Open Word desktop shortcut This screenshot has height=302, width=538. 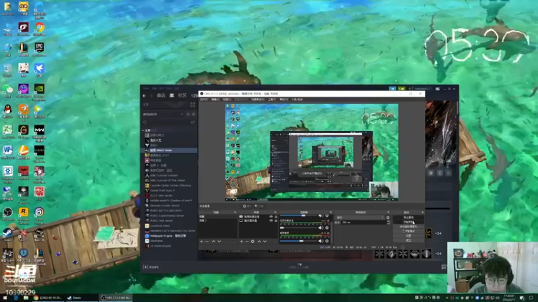(x=7, y=152)
